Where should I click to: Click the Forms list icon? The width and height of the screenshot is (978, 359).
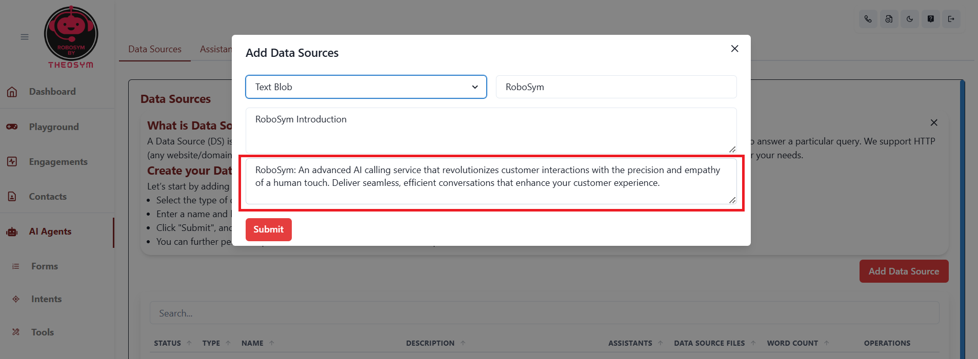point(16,266)
